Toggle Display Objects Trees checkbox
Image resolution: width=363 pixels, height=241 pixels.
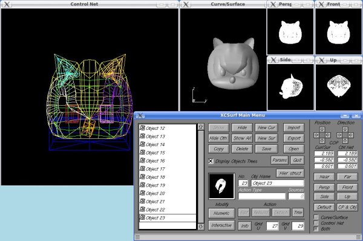(x=211, y=161)
